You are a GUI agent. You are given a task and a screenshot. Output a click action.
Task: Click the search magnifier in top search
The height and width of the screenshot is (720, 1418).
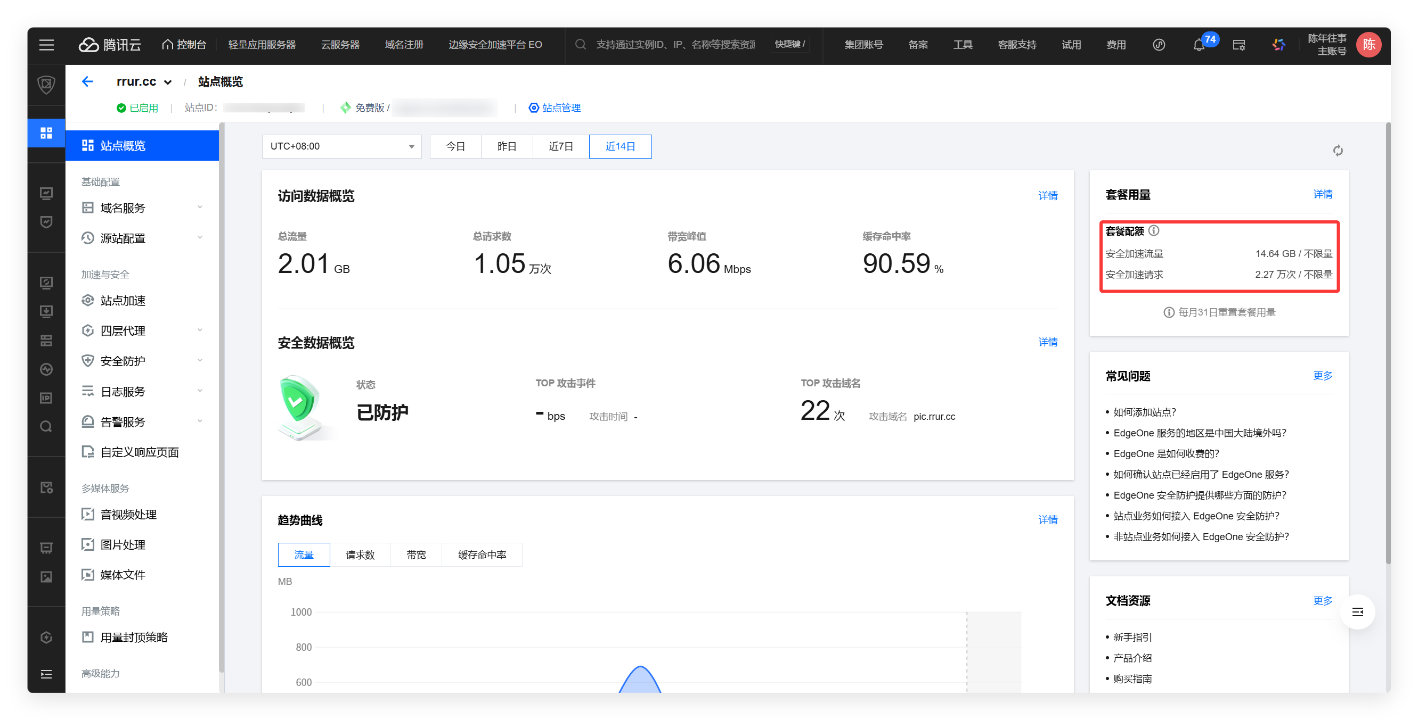coord(580,45)
